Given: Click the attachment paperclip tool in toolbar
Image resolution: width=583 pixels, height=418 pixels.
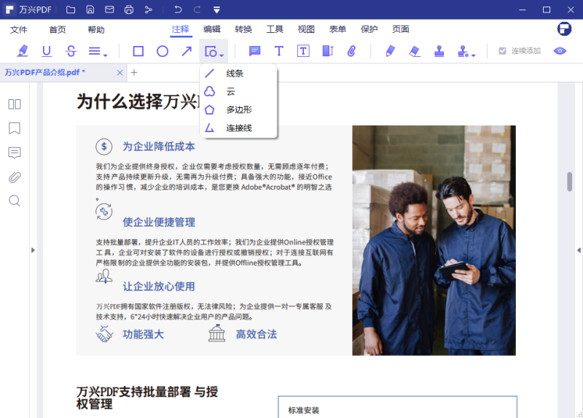Looking at the screenshot, I should 351,51.
